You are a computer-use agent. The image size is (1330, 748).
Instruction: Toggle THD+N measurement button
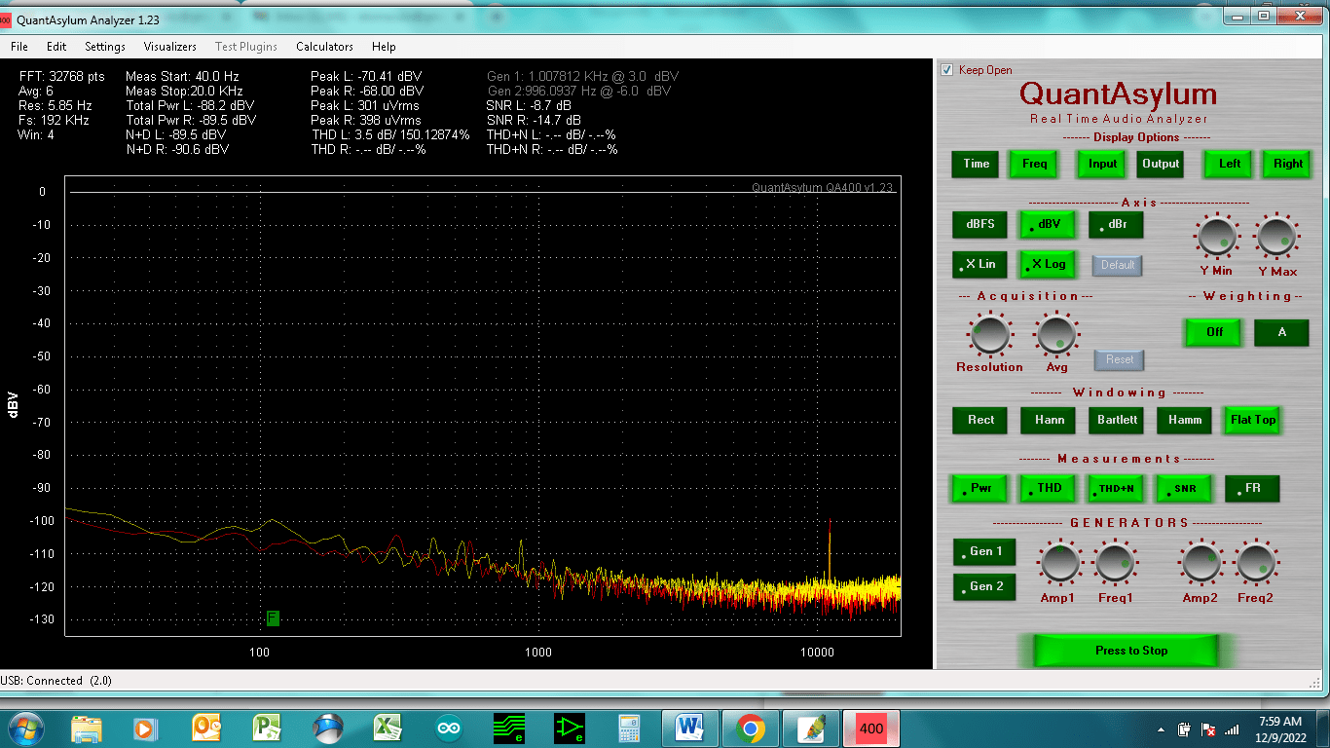1116,488
